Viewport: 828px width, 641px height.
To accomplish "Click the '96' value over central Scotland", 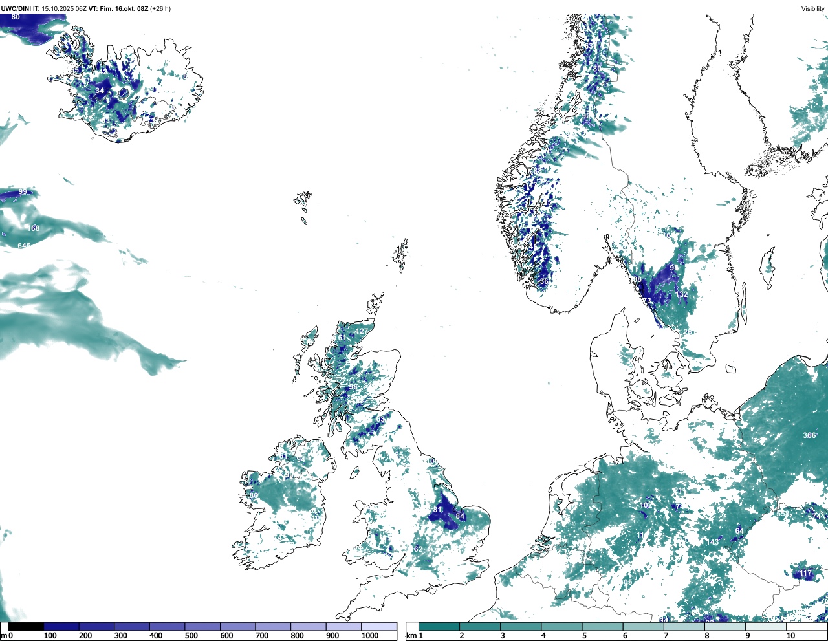I will pos(353,387).
